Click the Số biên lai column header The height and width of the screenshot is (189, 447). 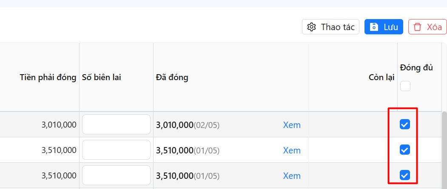tap(101, 77)
